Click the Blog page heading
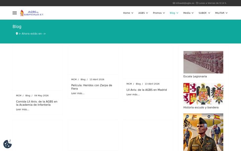 (17, 27)
